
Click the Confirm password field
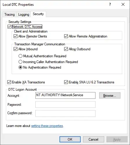65,113
